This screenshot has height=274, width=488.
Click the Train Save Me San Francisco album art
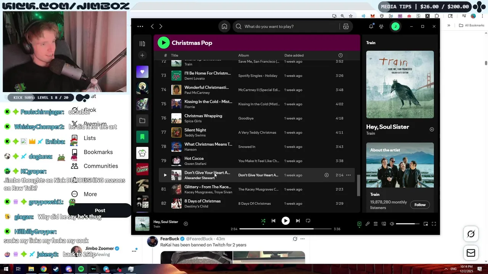point(400,84)
